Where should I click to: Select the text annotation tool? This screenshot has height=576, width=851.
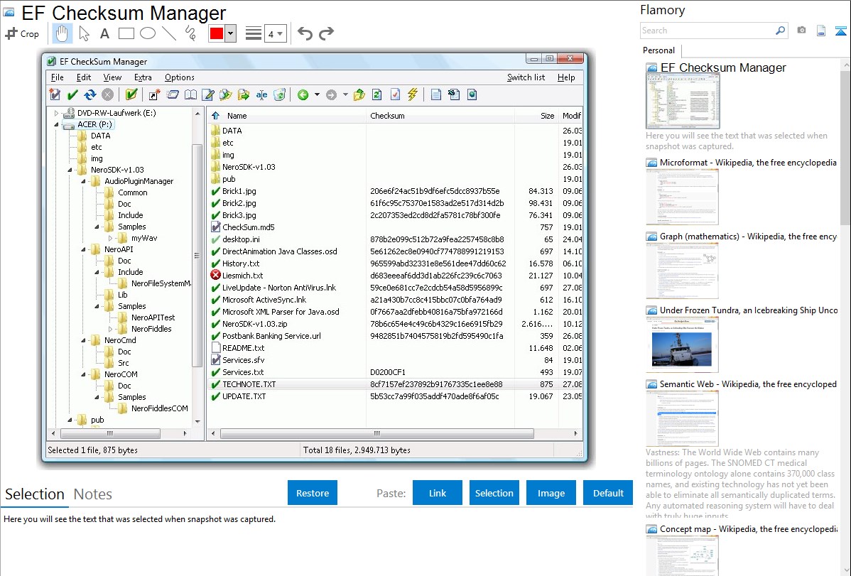pyautogui.click(x=104, y=33)
